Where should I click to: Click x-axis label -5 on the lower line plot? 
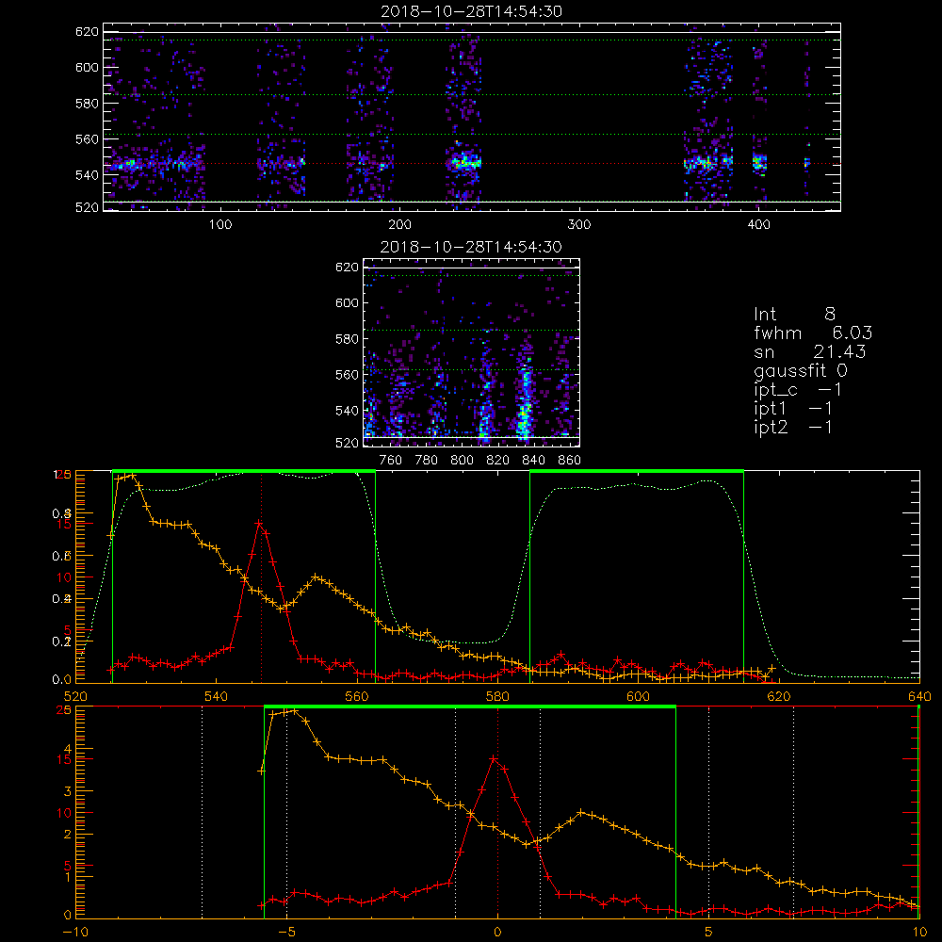click(x=286, y=932)
